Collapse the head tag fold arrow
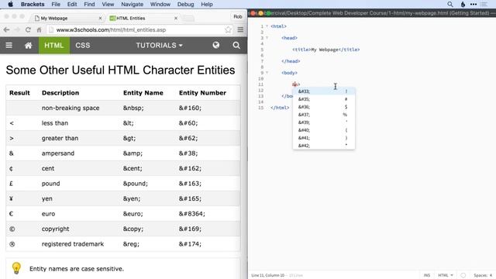The width and height of the screenshot is (496, 279). pyautogui.click(x=267, y=38)
